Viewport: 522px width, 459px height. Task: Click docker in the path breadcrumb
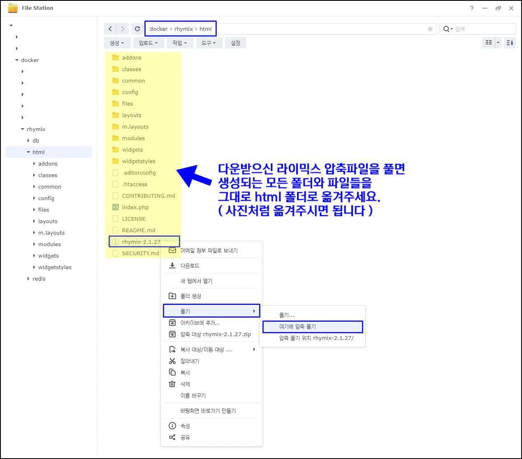[x=158, y=29]
